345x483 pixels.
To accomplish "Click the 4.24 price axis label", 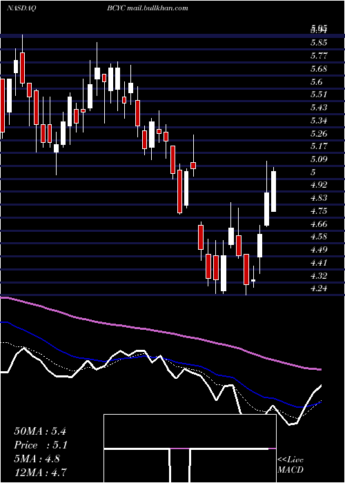I will [x=319, y=288].
